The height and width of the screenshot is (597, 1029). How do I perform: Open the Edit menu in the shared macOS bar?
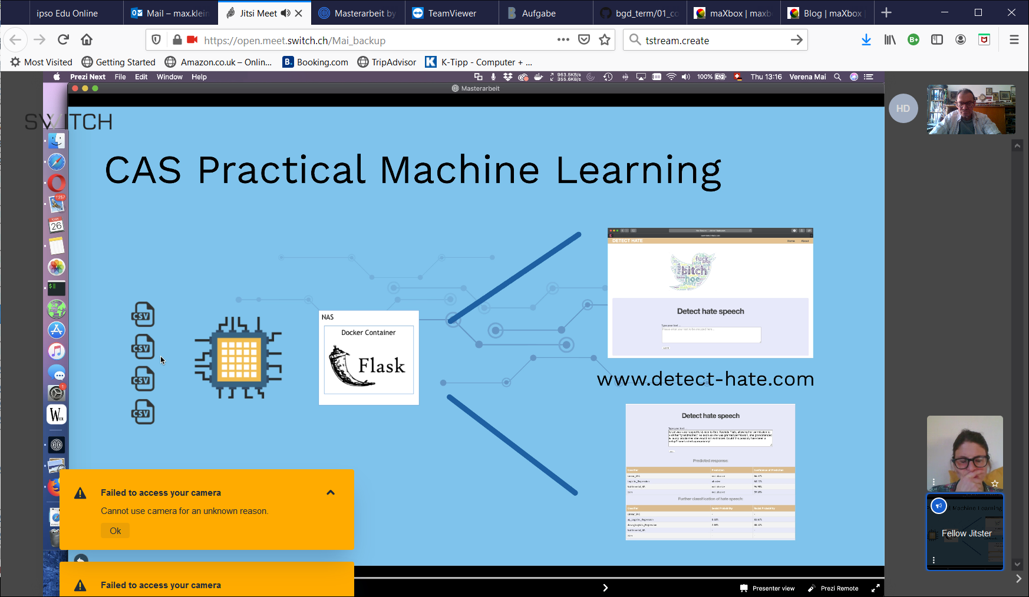pos(141,77)
